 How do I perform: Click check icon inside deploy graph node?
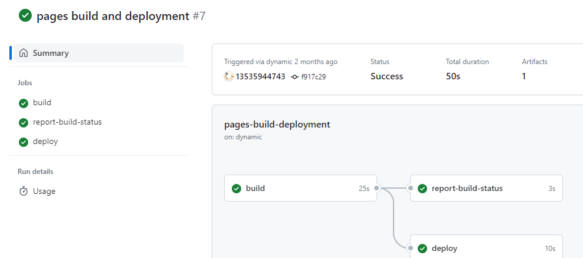(x=422, y=249)
